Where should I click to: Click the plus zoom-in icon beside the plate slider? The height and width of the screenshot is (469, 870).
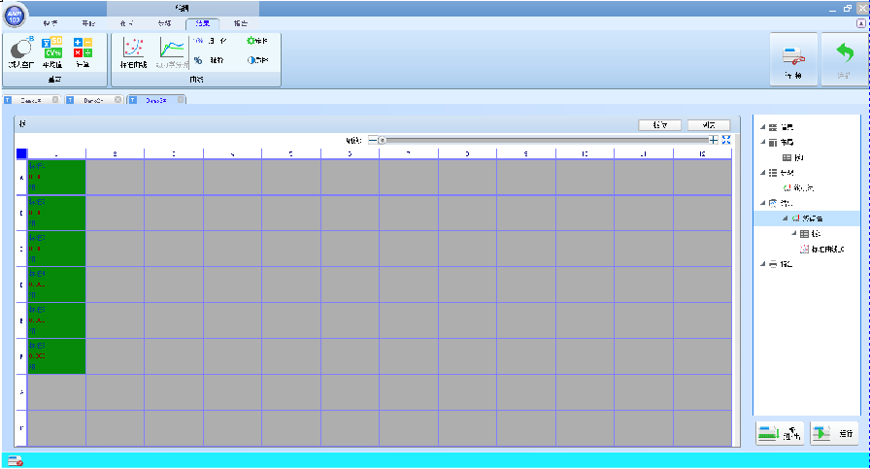[714, 140]
